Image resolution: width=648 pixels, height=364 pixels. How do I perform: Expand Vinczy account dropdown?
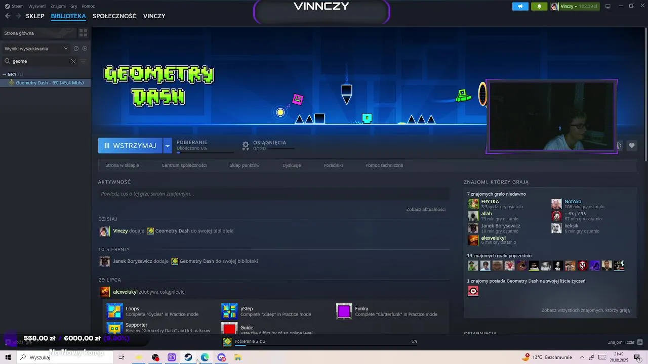click(x=576, y=7)
